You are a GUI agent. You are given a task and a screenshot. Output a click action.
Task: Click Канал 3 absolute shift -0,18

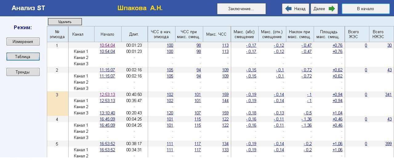tap(251, 113)
